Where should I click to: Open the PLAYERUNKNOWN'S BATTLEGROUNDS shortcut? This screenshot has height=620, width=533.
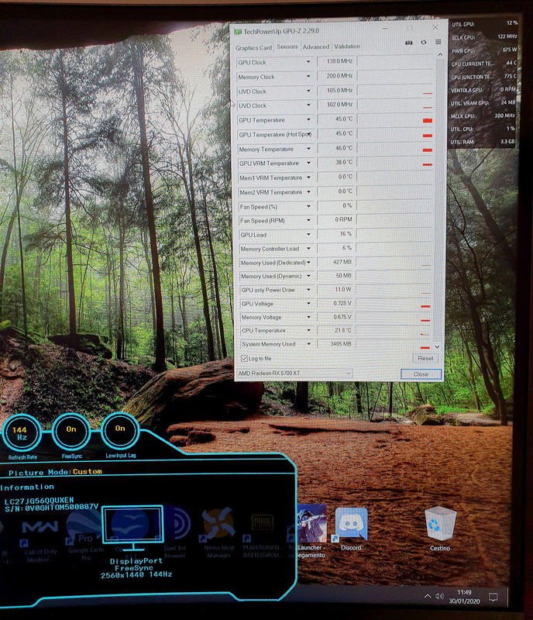(x=262, y=535)
